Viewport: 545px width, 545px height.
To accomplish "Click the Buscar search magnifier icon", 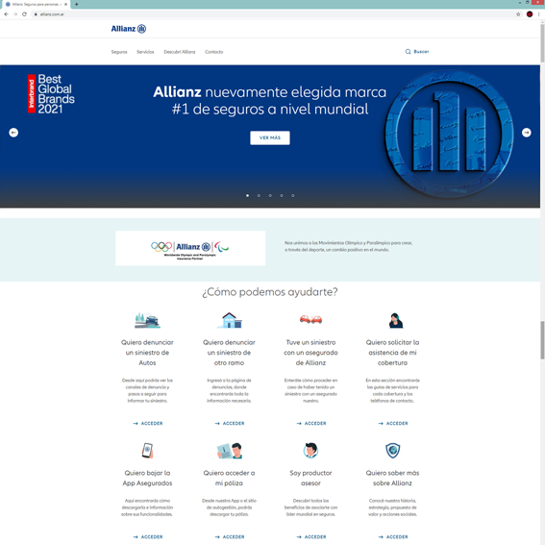I will (x=409, y=52).
